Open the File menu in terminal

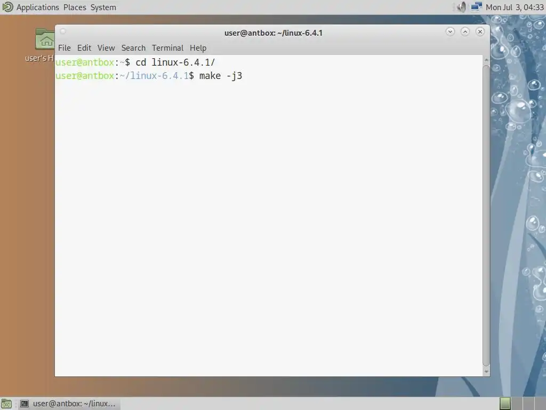(x=65, y=48)
